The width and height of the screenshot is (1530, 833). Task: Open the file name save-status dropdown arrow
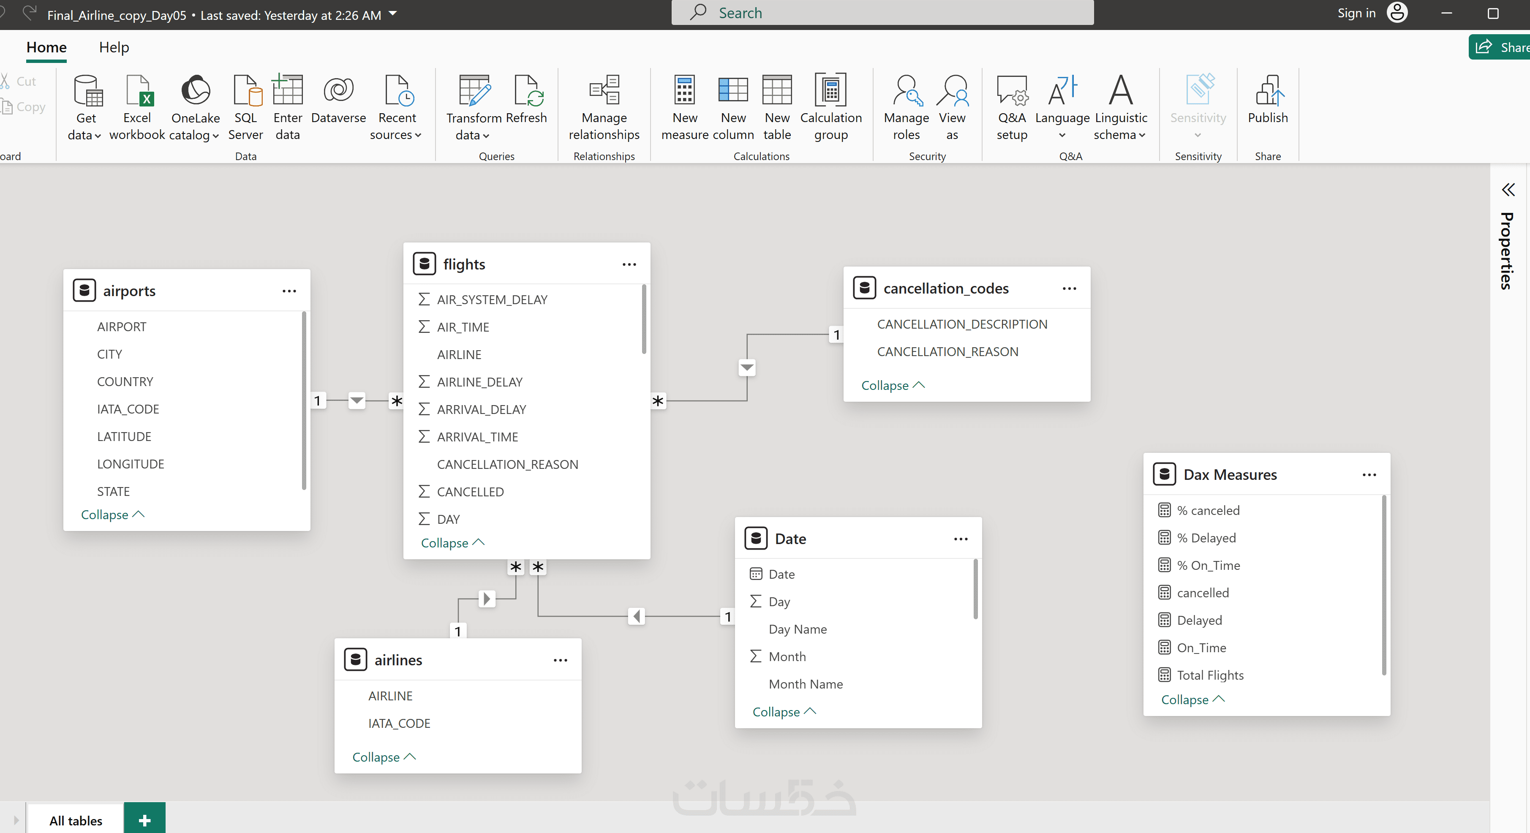coord(392,14)
